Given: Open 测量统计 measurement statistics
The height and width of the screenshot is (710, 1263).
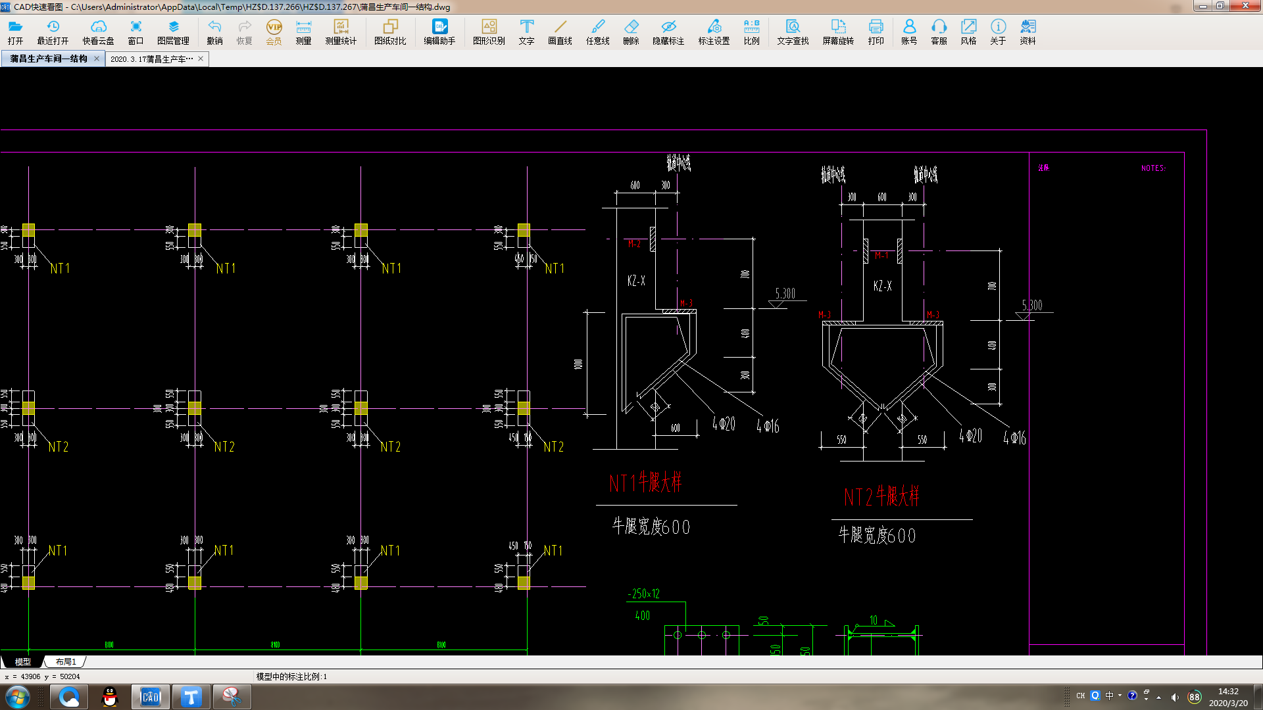Looking at the screenshot, I should pos(341,32).
